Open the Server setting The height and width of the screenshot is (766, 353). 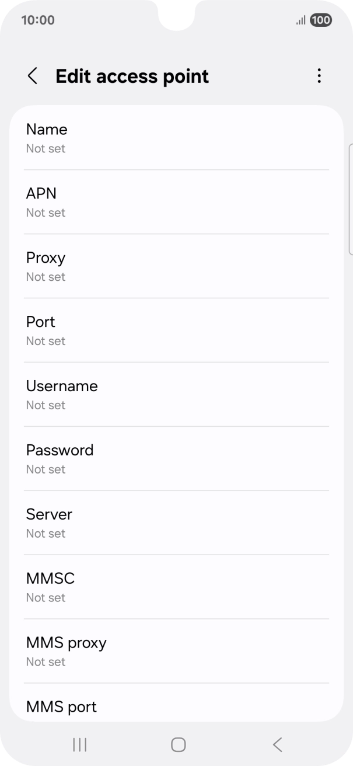tap(176, 523)
